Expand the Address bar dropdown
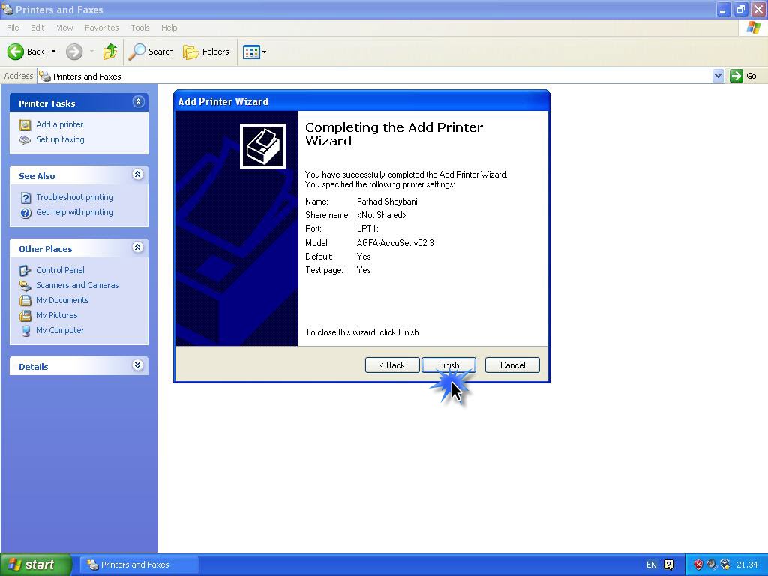This screenshot has width=768, height=576. pyautogui.click(x=718, y=76)
